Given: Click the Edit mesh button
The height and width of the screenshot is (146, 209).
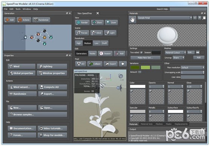Looking at the screenshot, I should 191,53.
